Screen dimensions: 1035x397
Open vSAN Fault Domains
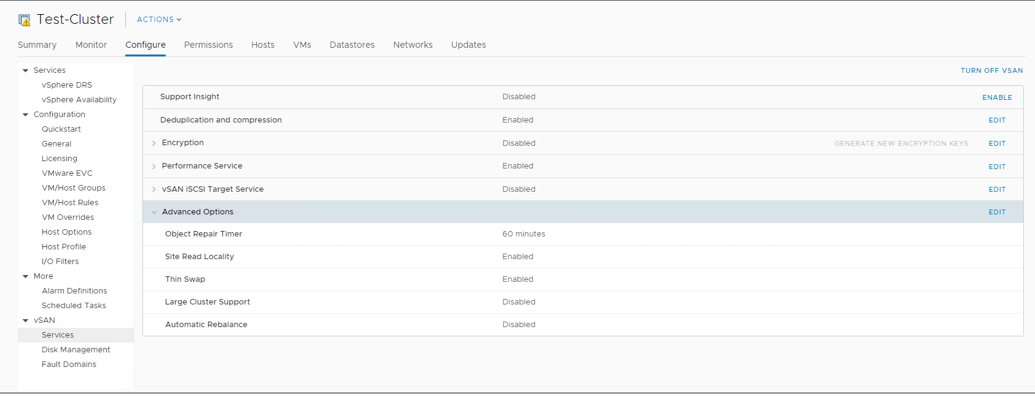69,365
